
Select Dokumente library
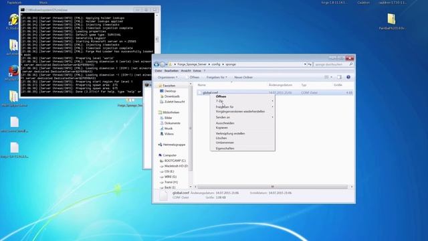point(173,123)
